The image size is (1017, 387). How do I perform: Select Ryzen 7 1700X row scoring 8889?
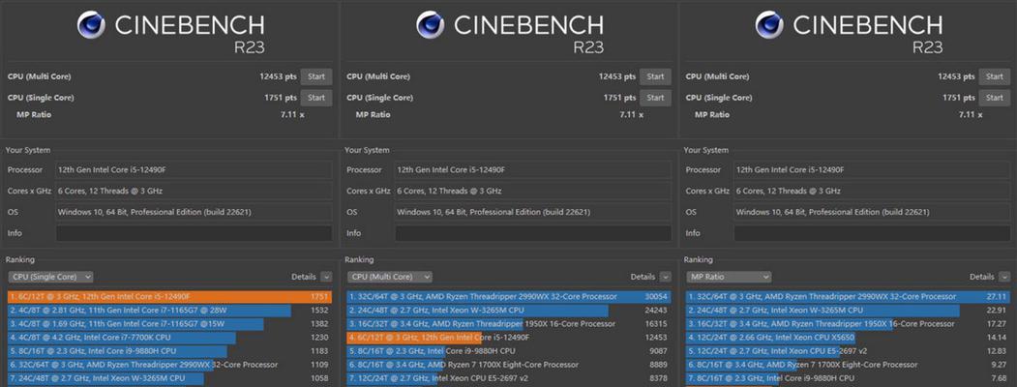point(509,365)
